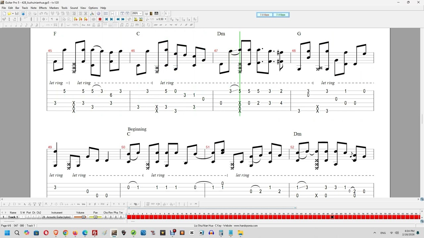
Task: Go to last bar playback icon
Action: pos(111,19)
